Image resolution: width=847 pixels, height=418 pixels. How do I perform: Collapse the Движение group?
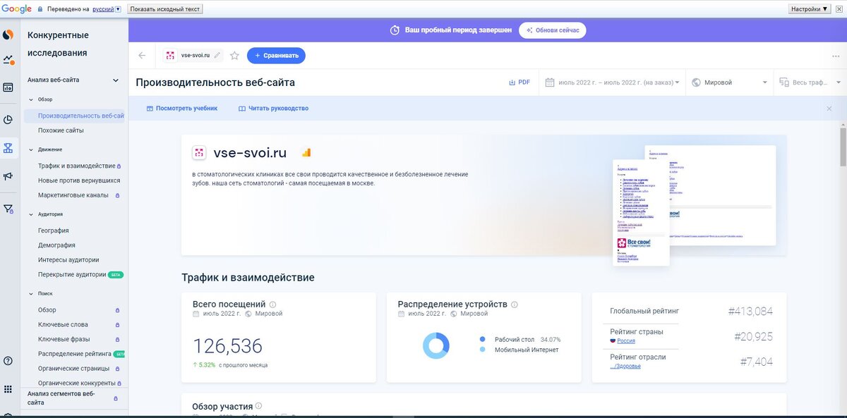(x=30, y=149)
